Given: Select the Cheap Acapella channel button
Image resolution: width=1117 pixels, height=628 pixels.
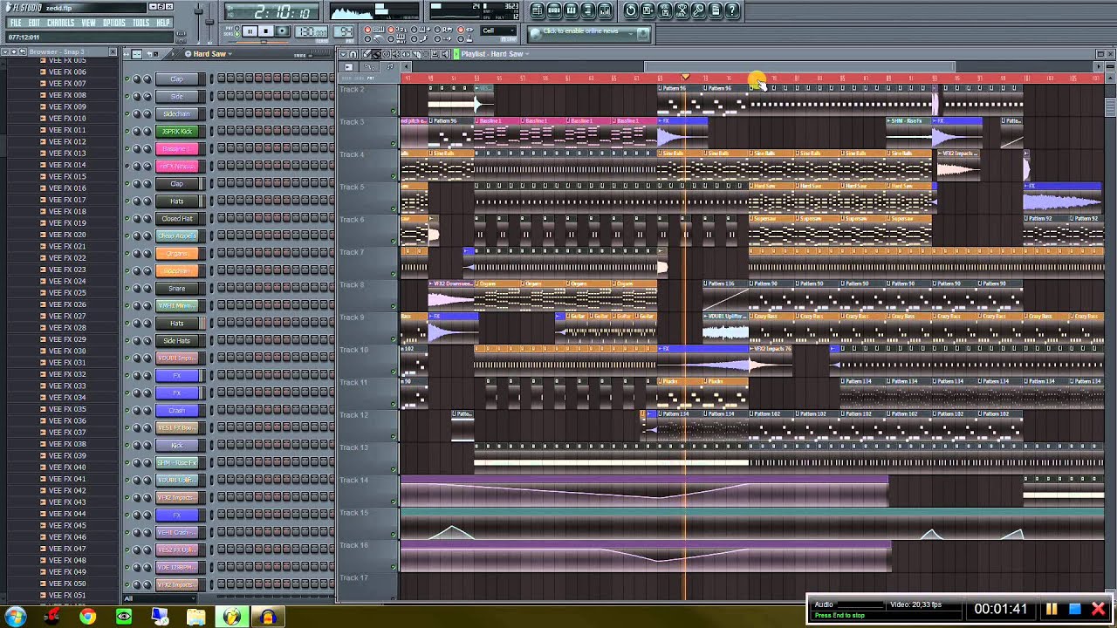Looking at the screenshot, I should coord(176,236).
